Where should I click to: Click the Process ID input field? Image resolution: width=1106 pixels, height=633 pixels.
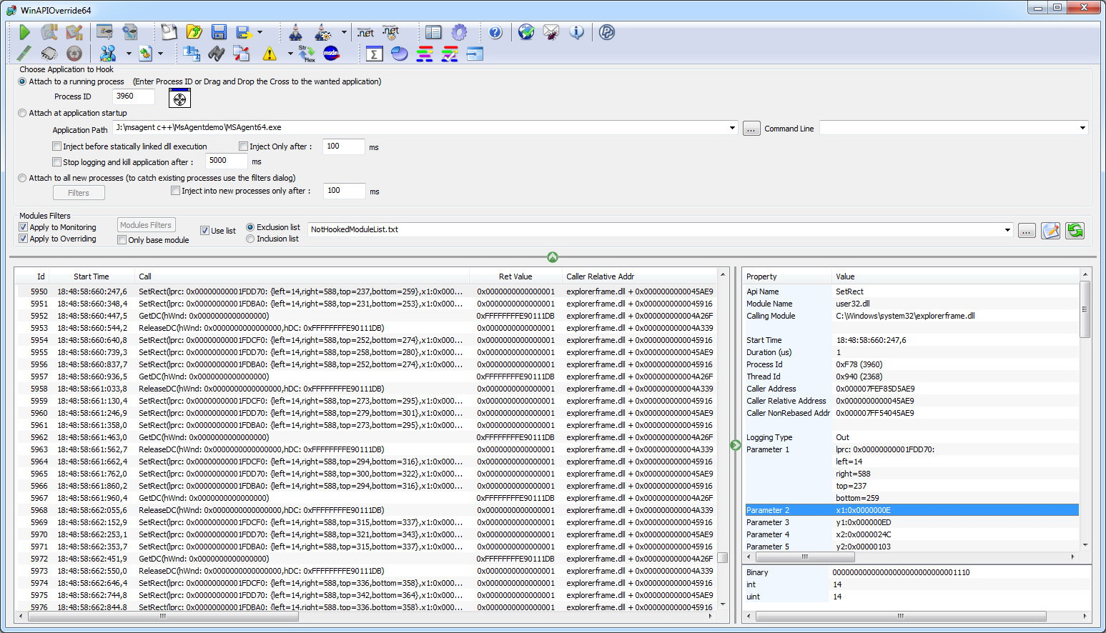[133, 96]
